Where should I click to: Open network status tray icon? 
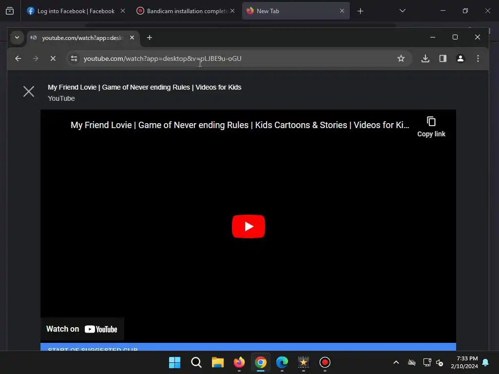tap(427, 362)
